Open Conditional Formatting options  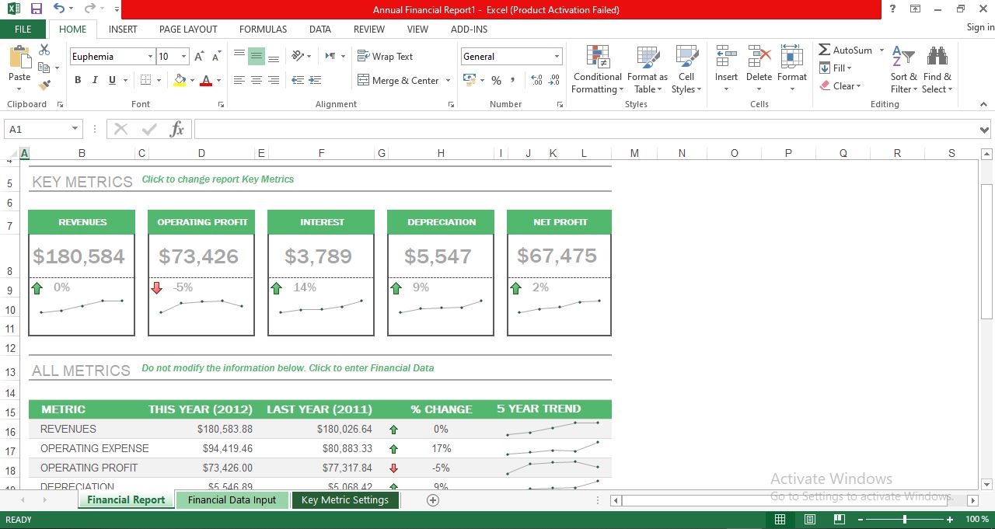(597, 70)
